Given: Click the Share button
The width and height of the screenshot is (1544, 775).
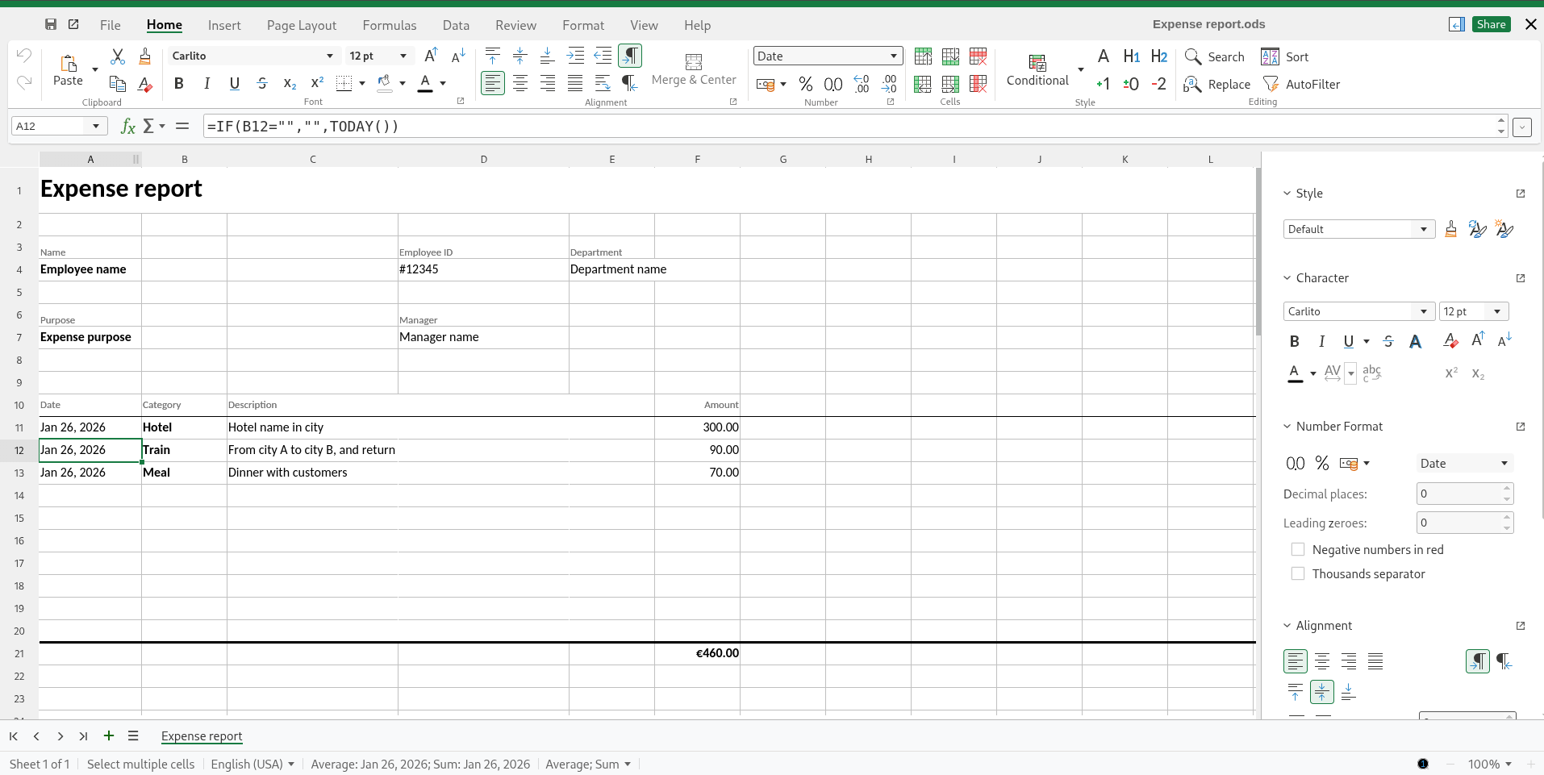Looking at the screenshot, I should pos(1491,24).
